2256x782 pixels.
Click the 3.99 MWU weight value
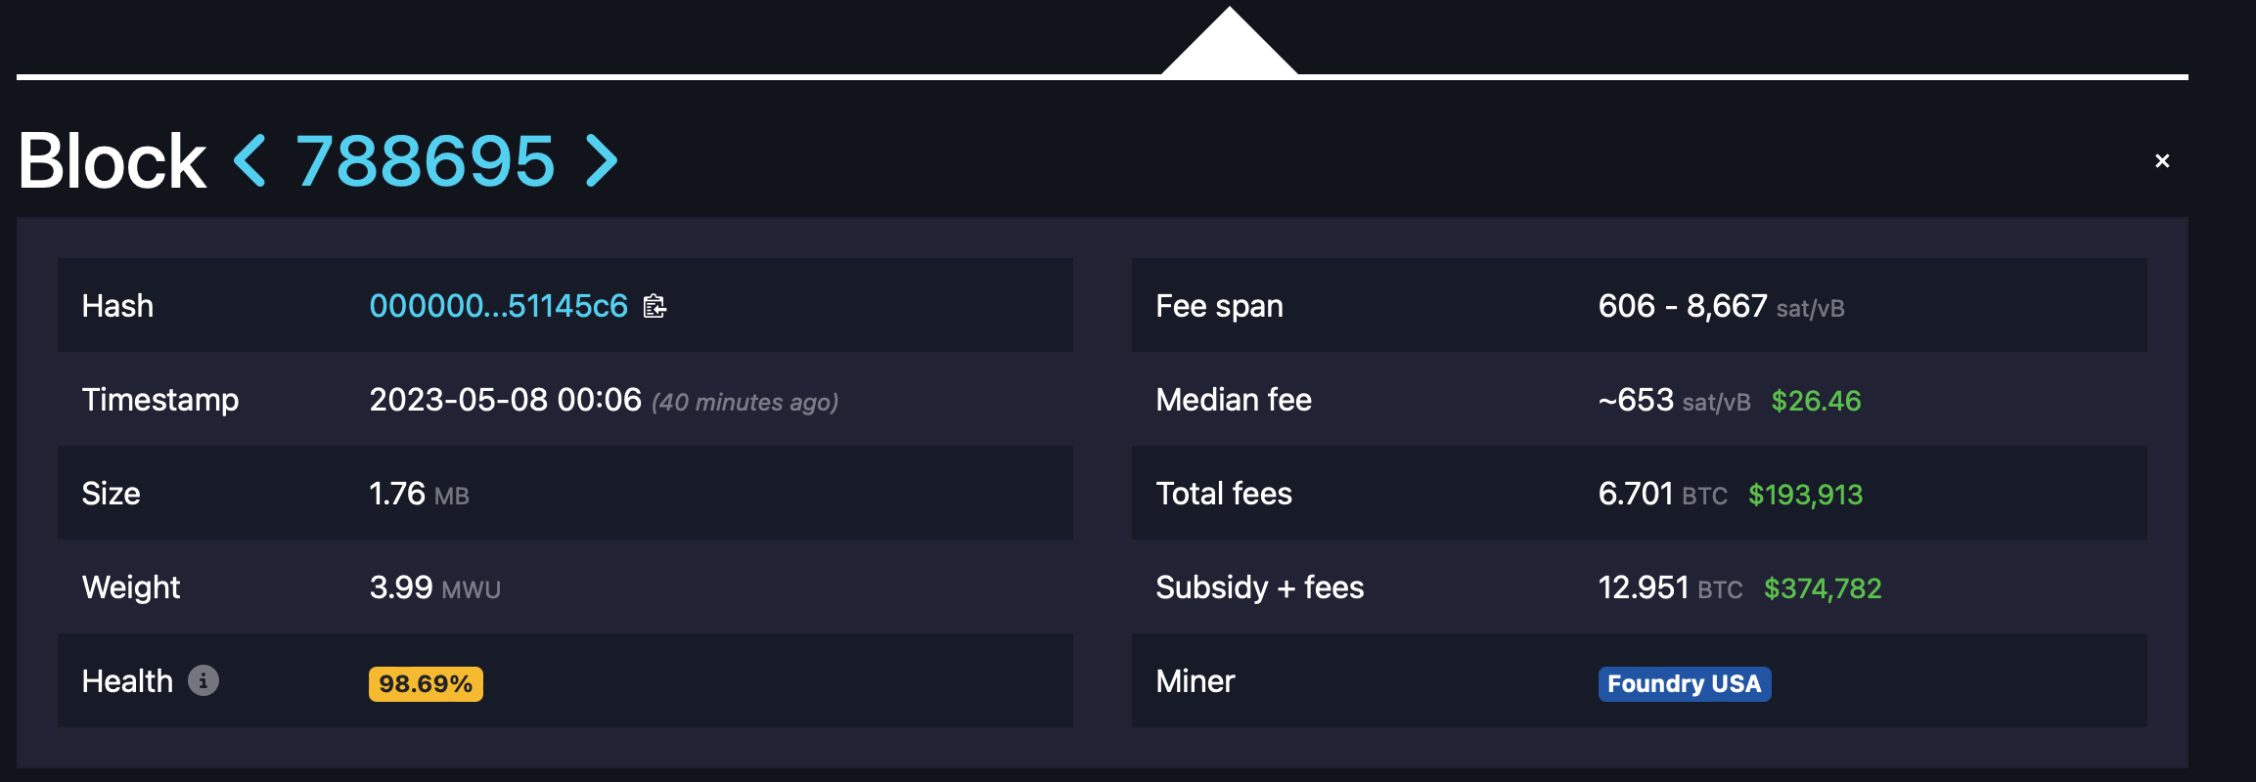(x=434, y=587)
